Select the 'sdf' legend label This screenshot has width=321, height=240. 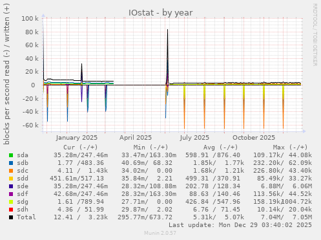click(23, 194)
